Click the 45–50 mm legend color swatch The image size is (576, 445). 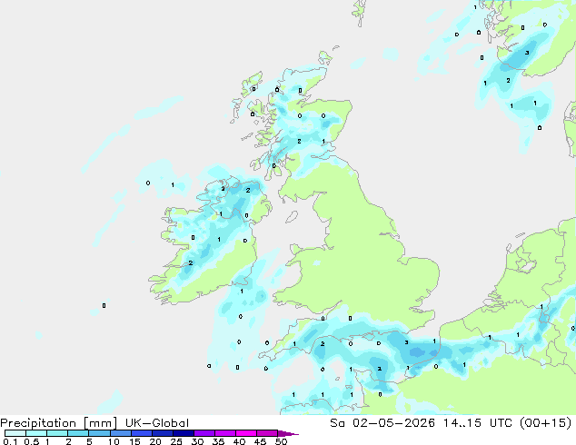267,433
